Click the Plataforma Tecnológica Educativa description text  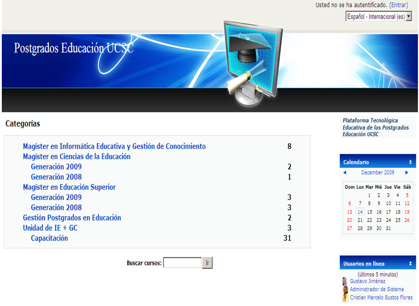tap(375, 127)
